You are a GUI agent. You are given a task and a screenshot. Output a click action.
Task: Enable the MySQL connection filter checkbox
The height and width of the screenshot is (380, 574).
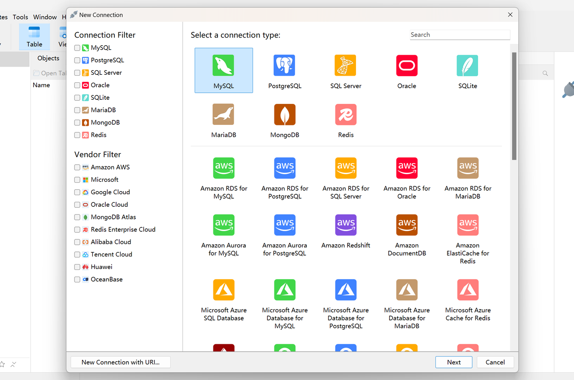tap(77, 48)
